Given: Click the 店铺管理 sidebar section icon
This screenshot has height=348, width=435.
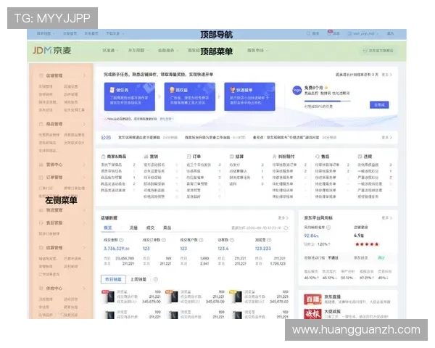Looking at the screenshot, I should point(41,75).
